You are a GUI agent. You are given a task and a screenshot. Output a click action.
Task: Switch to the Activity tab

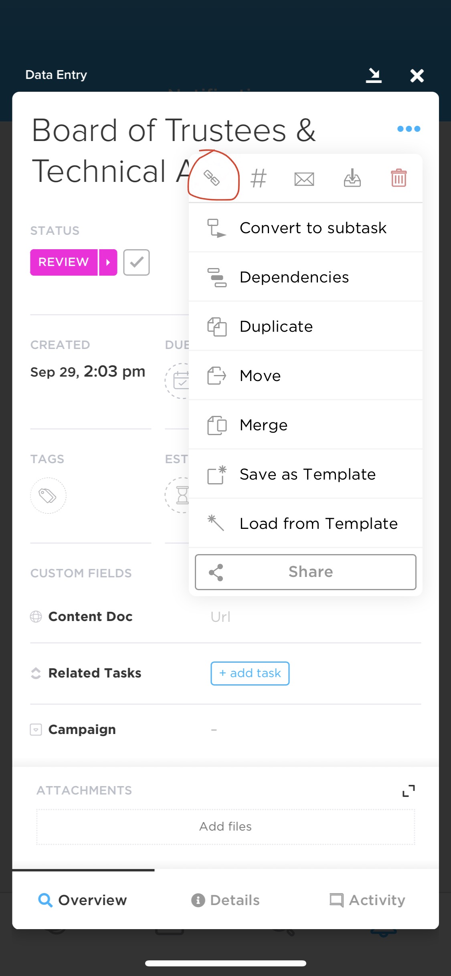(x=367, y=900)
